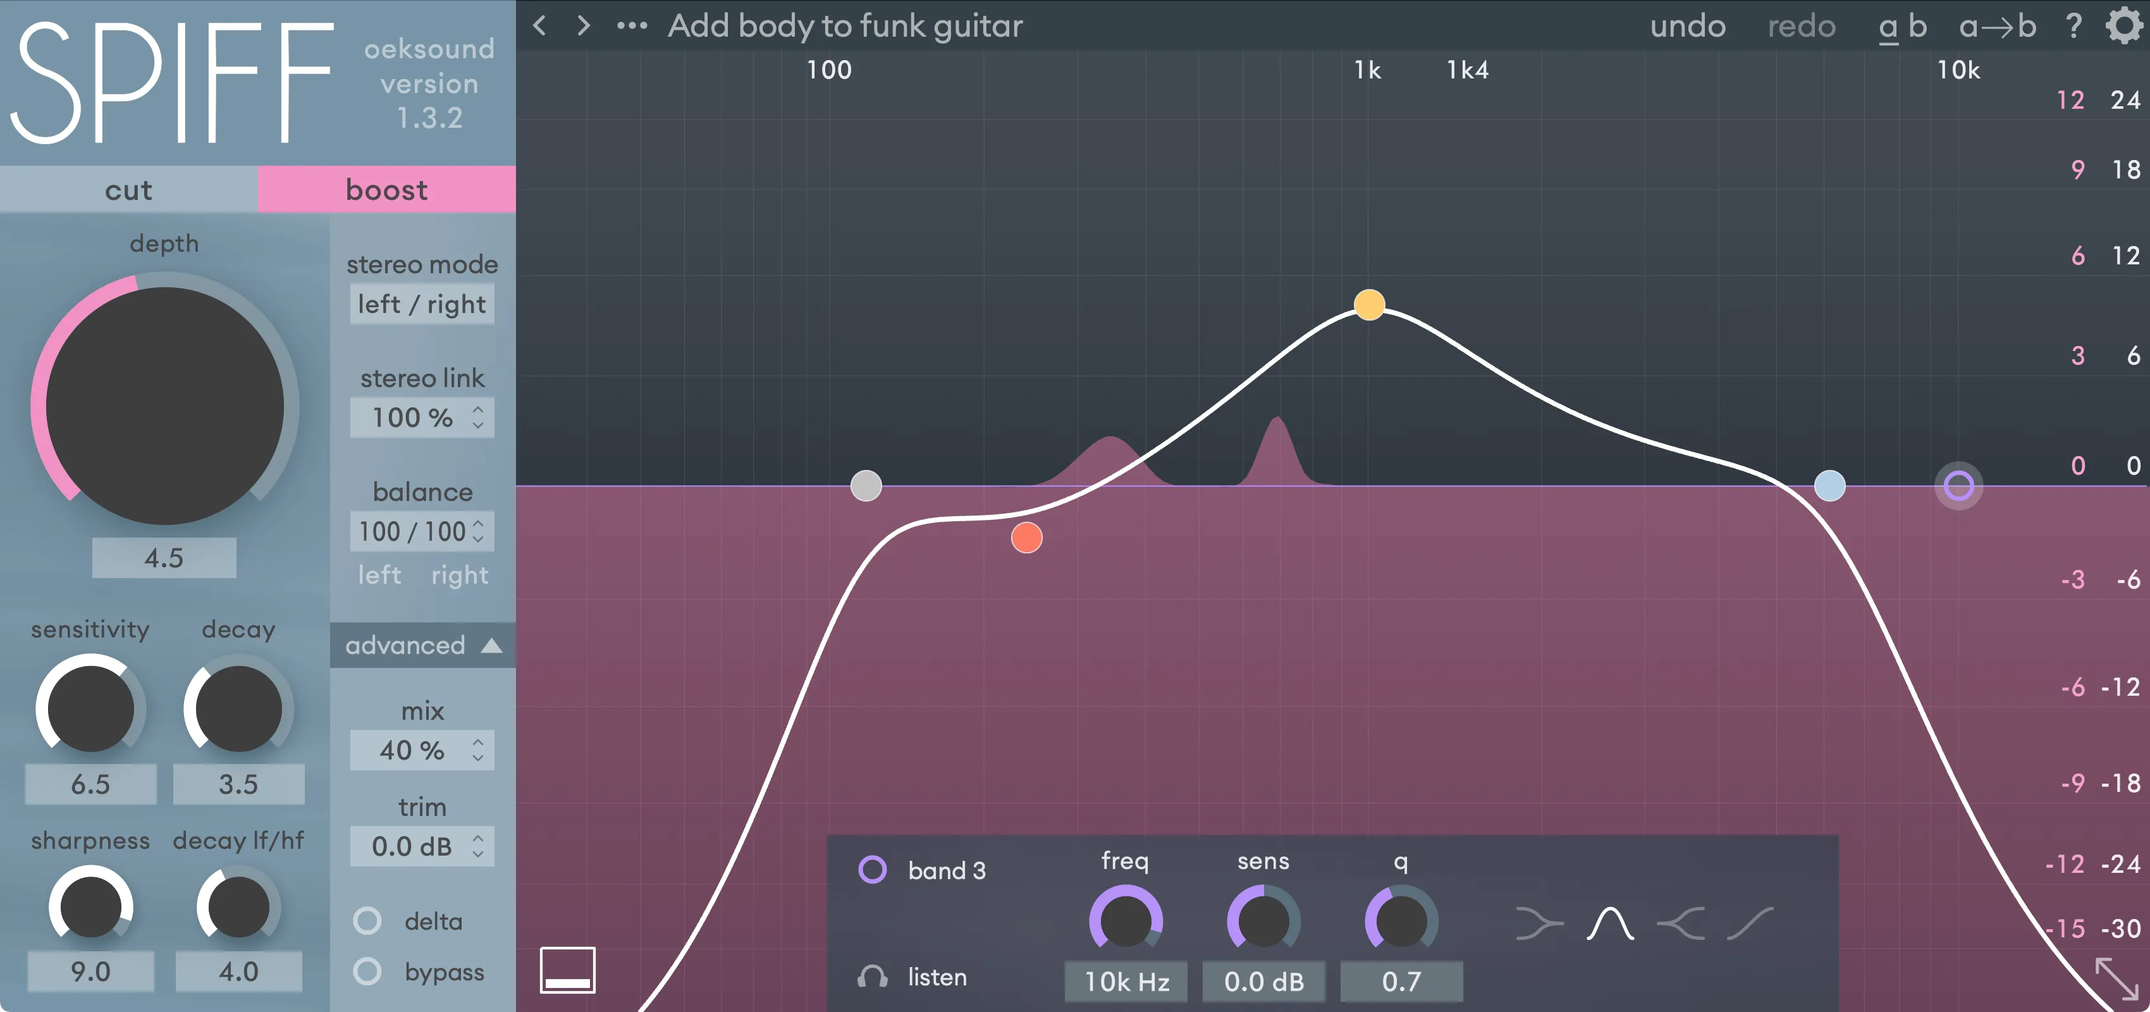Toggle band 3 on/off circle

coord(872,870)
